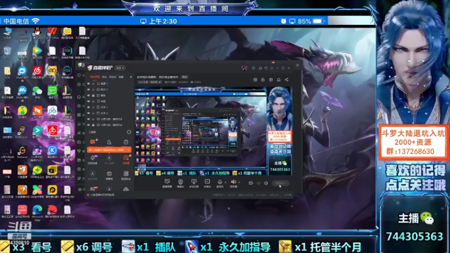The image size is (450, 253).
Task: Switch to the orange current-scene tab
Action: click(x=94, y=77)
